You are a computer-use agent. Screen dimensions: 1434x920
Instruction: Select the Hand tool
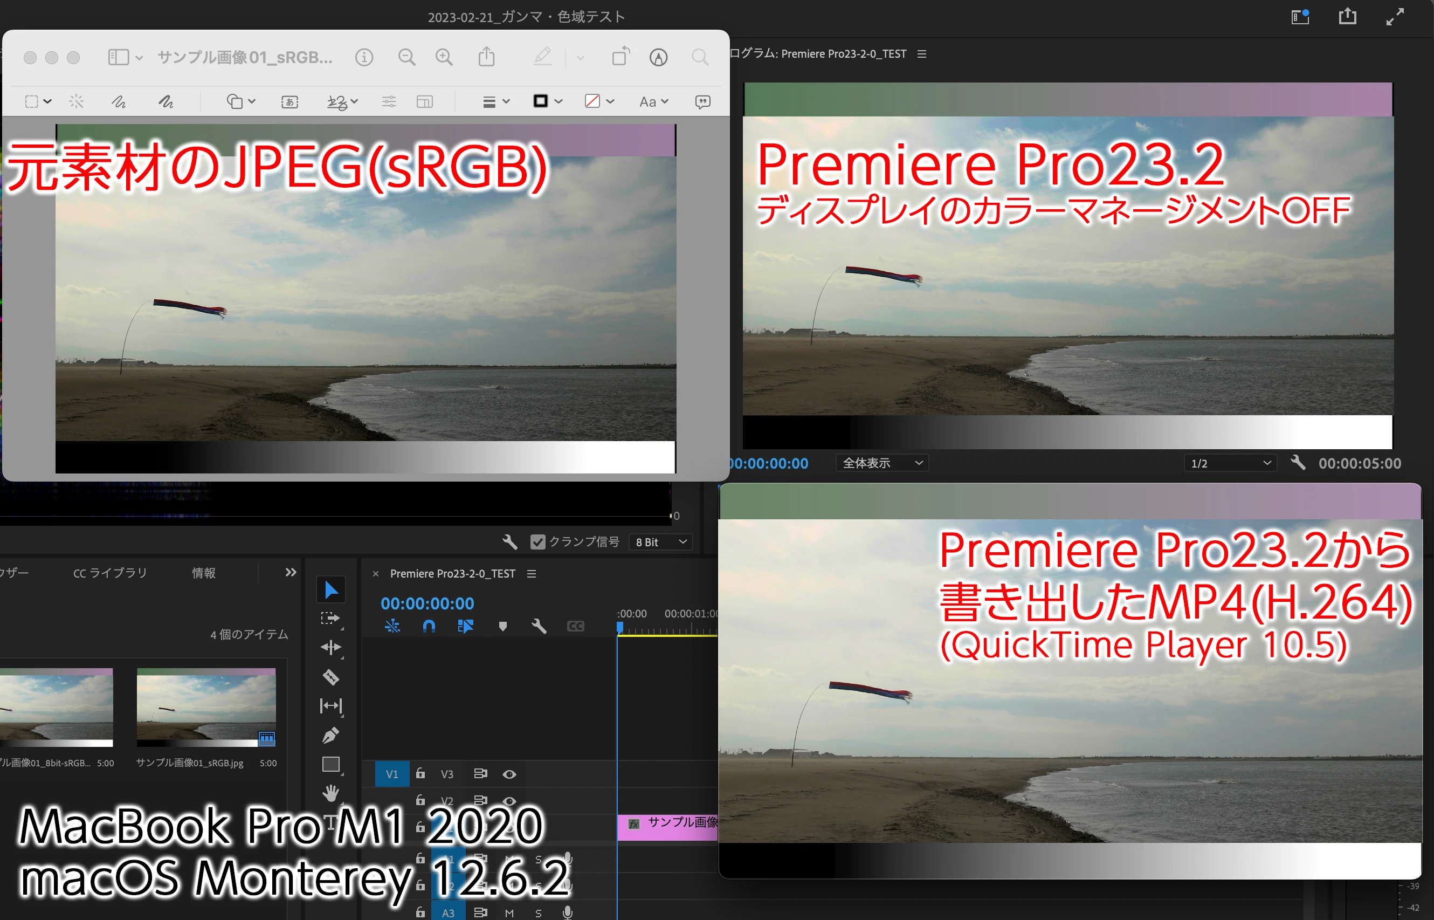[331, 793]
